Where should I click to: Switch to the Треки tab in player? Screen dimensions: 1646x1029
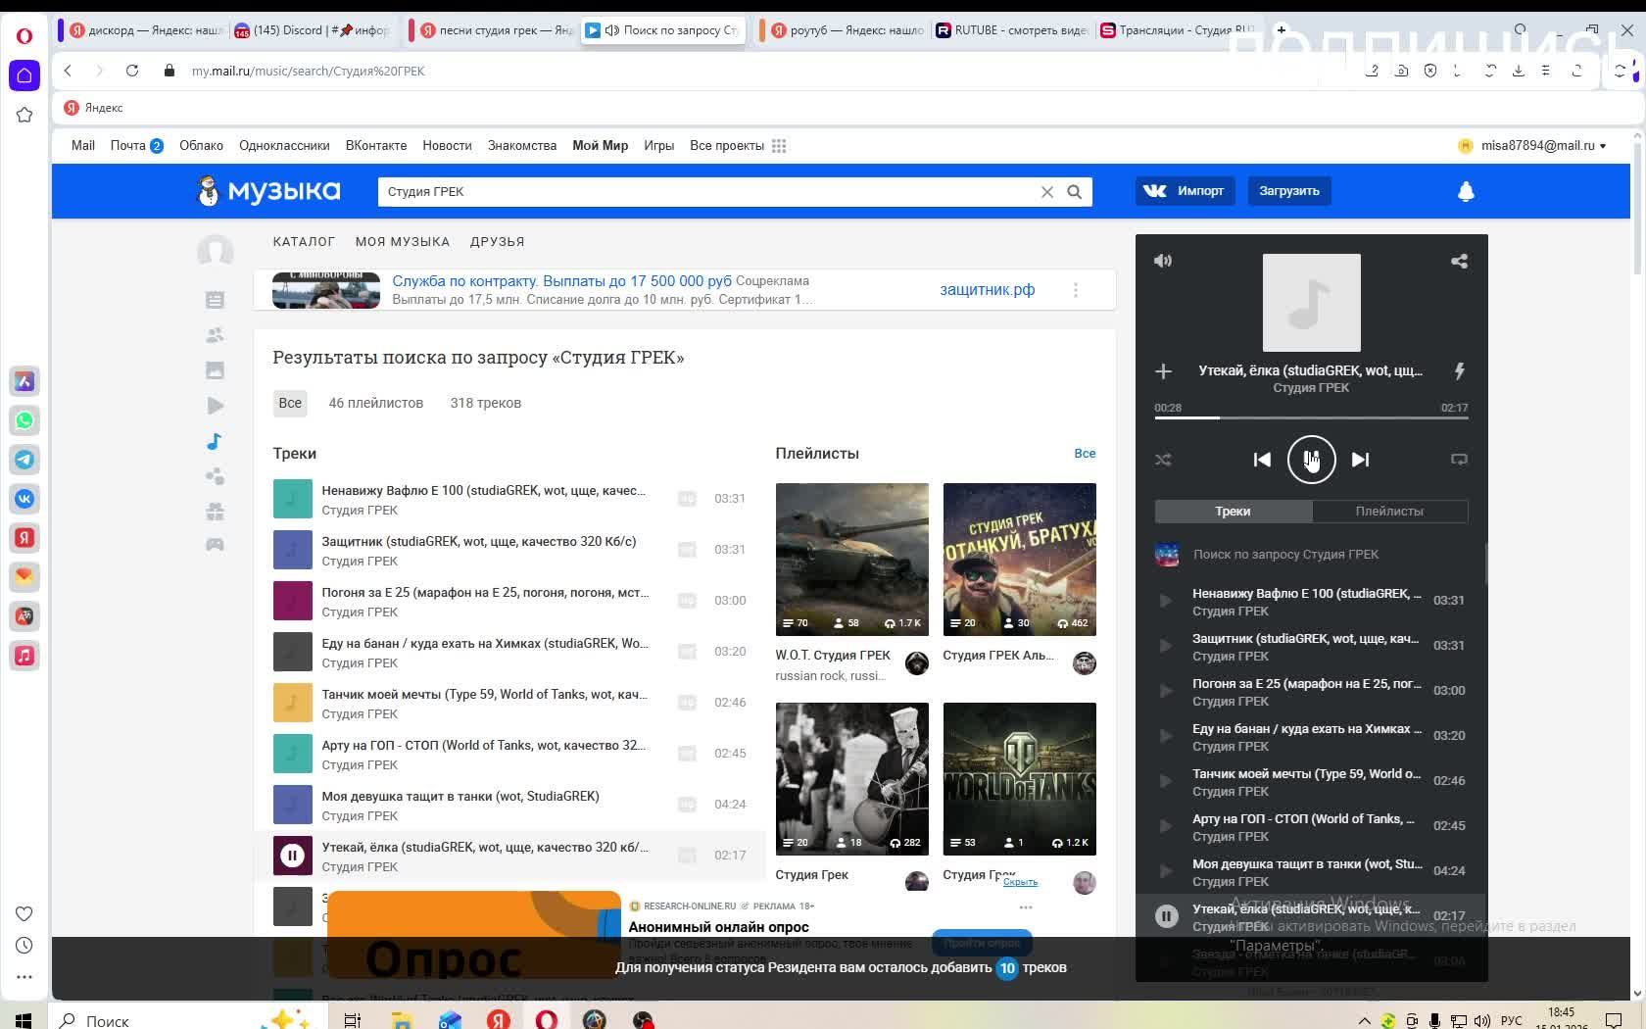1233,512
